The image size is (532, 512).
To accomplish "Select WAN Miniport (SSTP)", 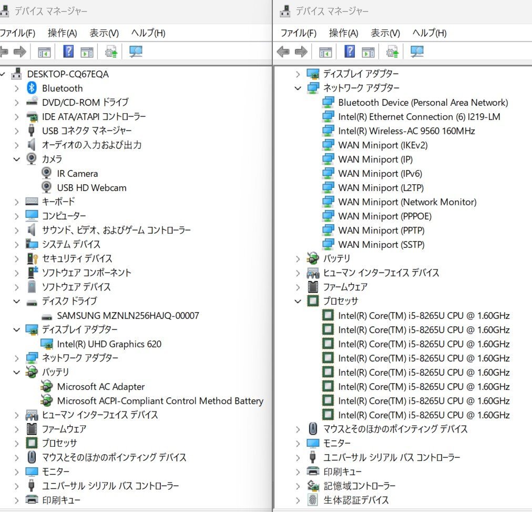I will (x=381, y=245).
